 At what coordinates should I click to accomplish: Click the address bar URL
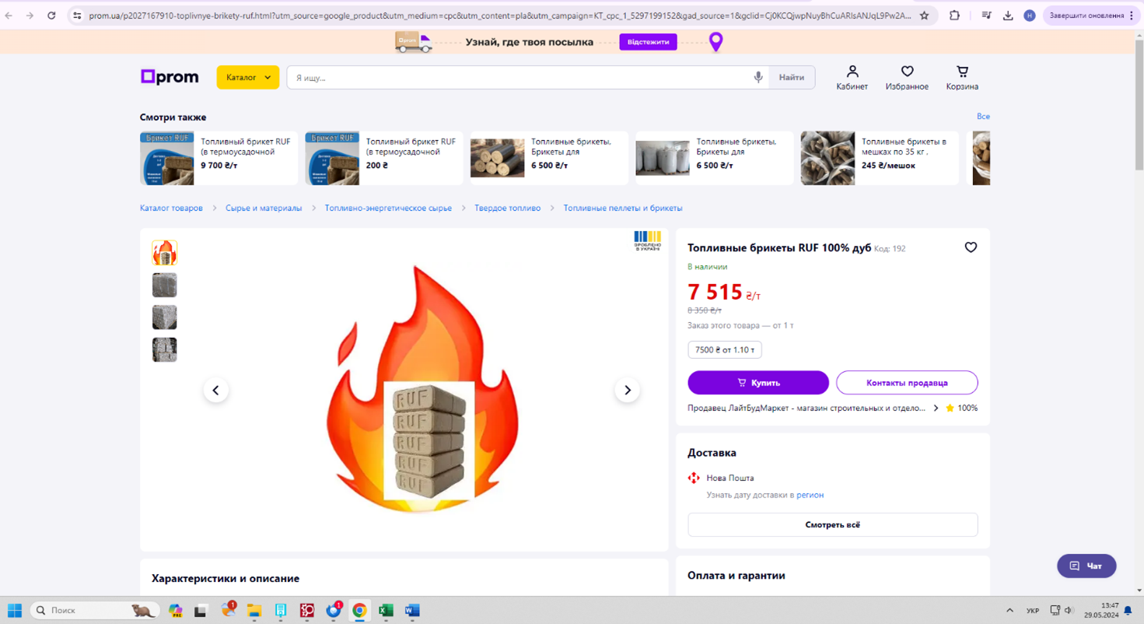pyautogui.click(x=500, y=16)
